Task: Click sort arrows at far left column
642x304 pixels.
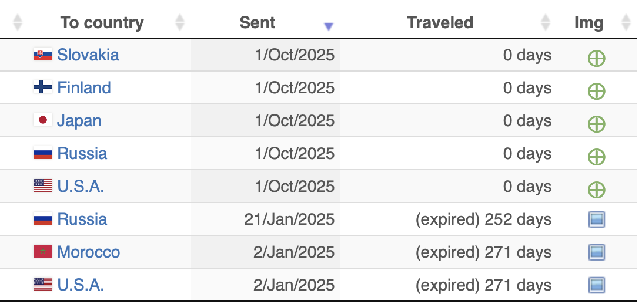Action: [x=18, y=23]
